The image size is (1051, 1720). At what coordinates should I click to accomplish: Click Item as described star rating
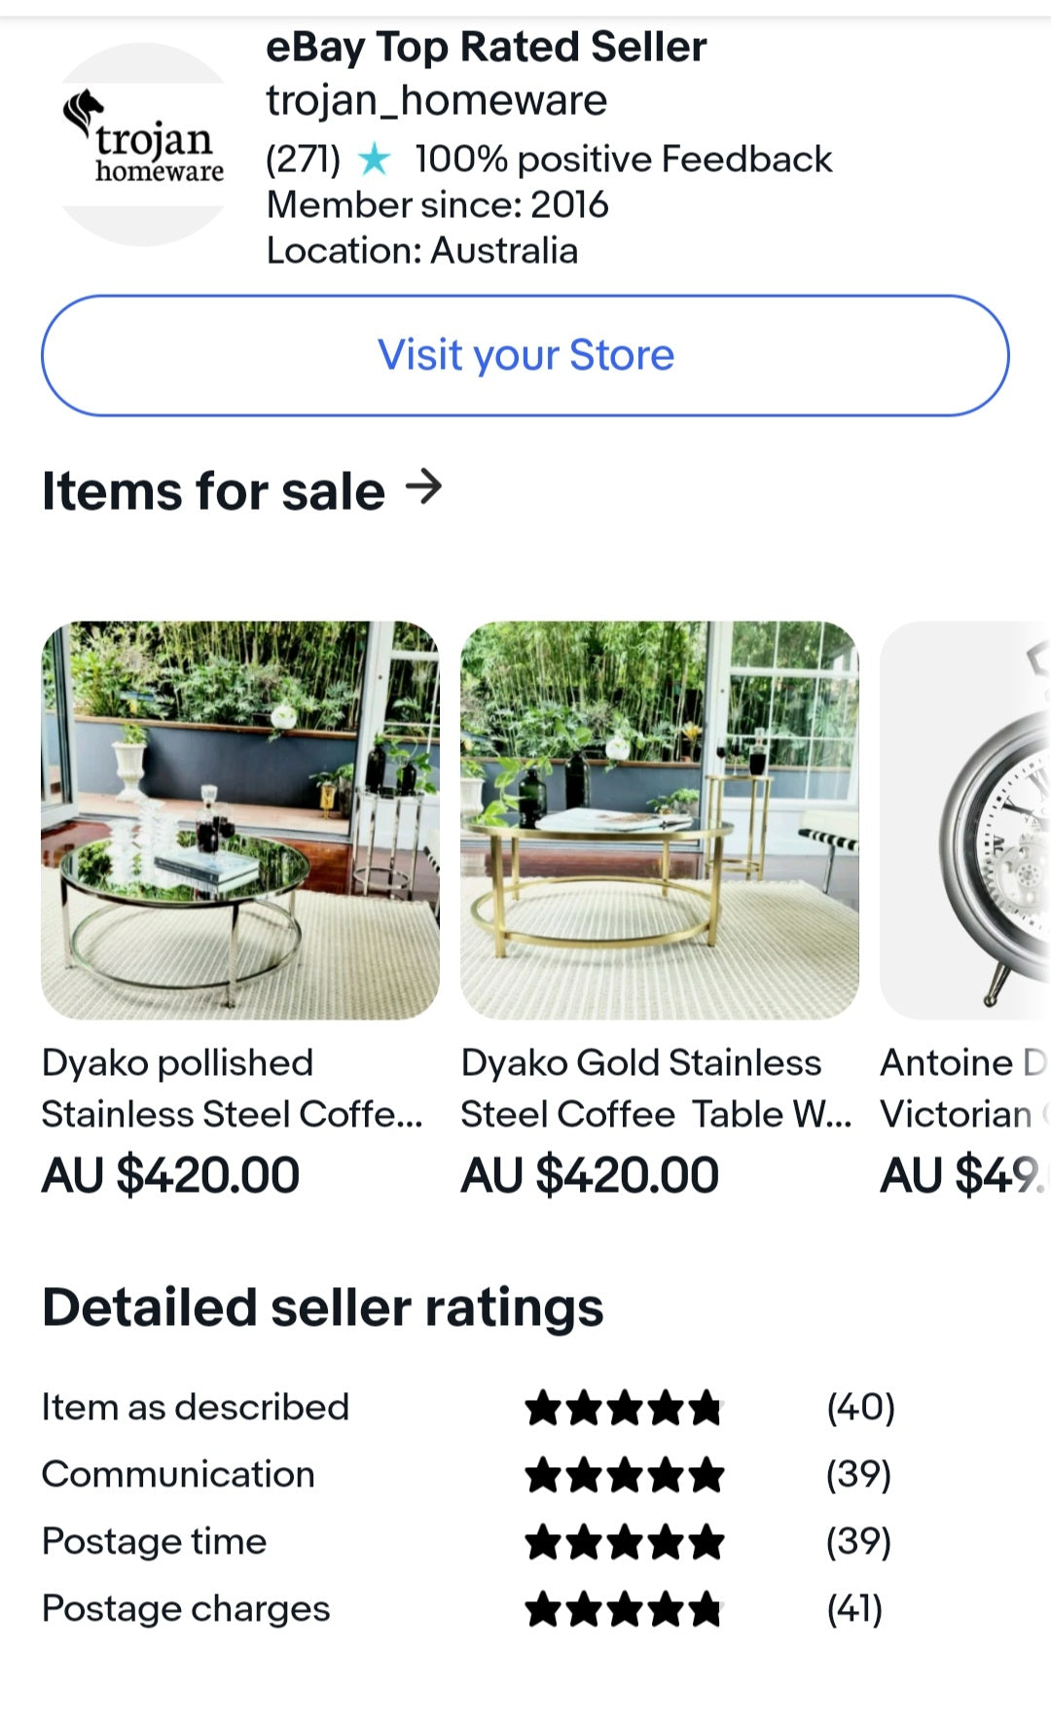click(624, 1408)
